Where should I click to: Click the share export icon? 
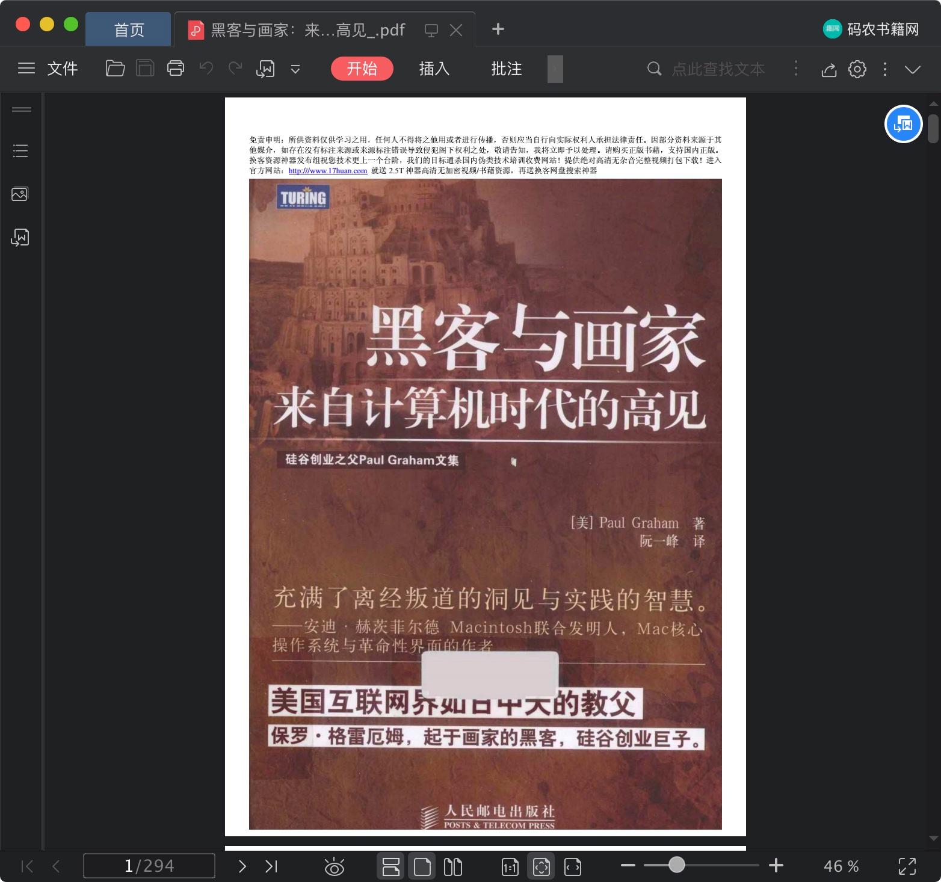[829, 70]
